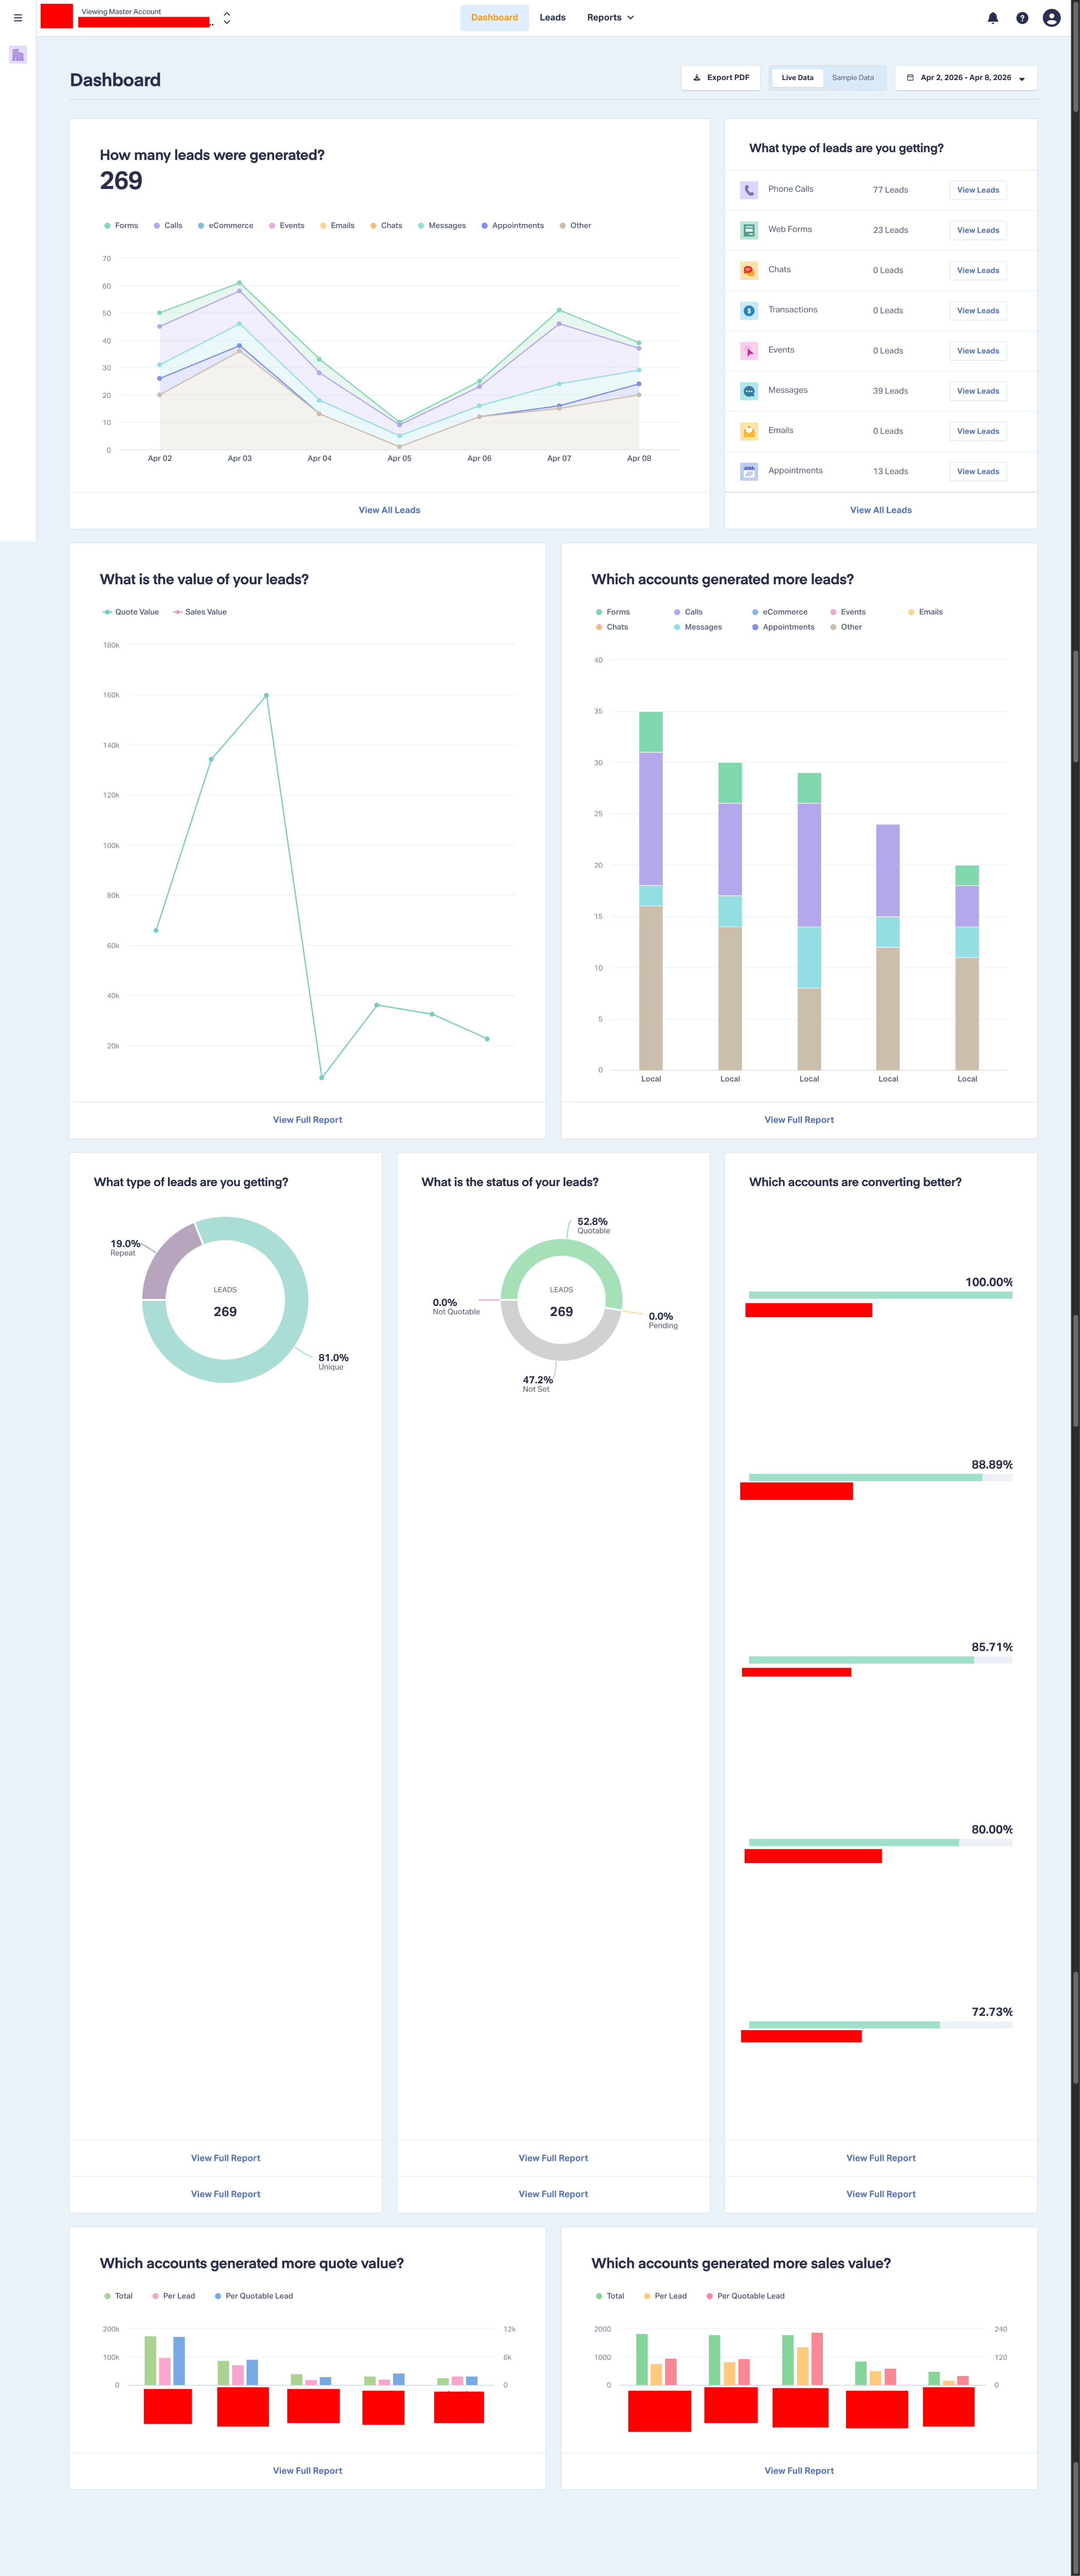The width and height of the screenshot is (1080, 2576).
Task: Click the Phone Calls lead type icon
Action: [748, 190]
